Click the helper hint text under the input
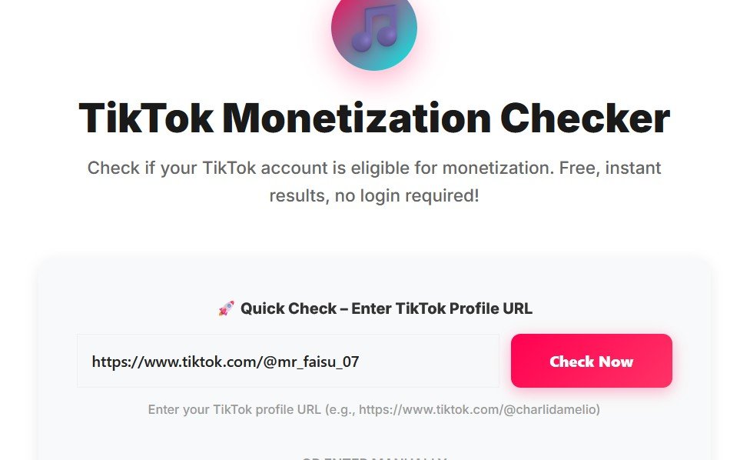Screen dimensions: 740x460 click(x=374, y=409)
